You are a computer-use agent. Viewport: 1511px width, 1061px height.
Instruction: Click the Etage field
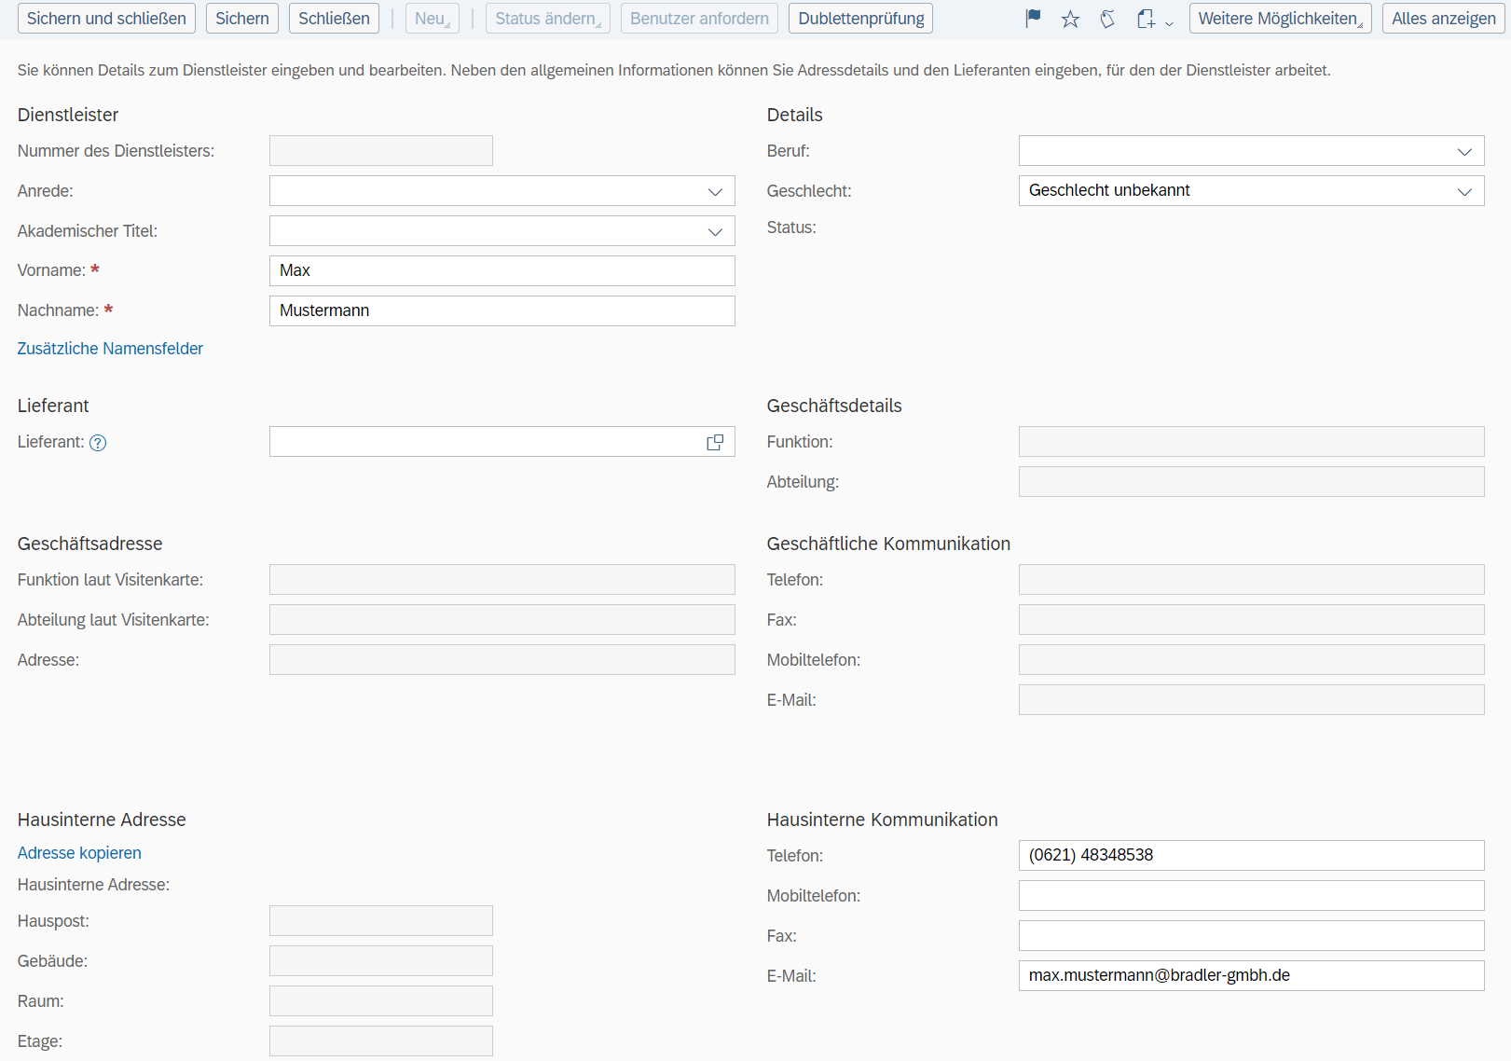(381, 1041)
